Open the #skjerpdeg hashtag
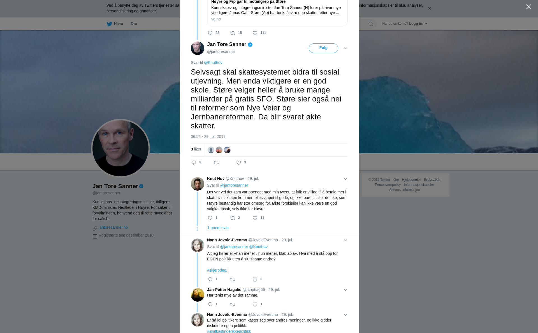This screenshot has width=538, height=333. 217,270
